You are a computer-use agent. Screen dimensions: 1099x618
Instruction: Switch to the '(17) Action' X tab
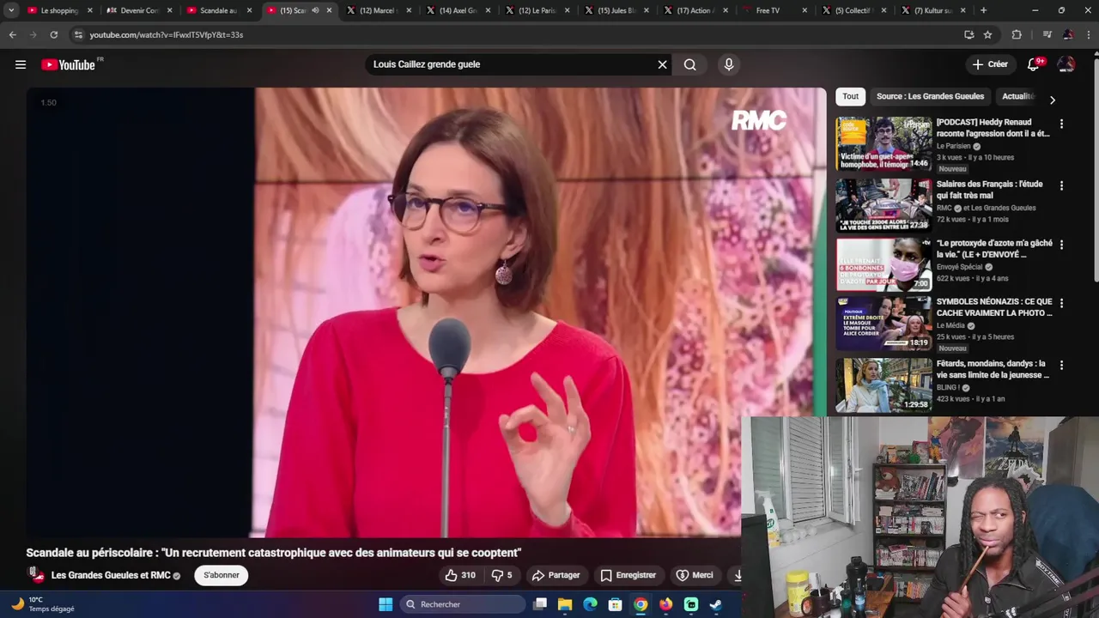(x=694, y=10)
